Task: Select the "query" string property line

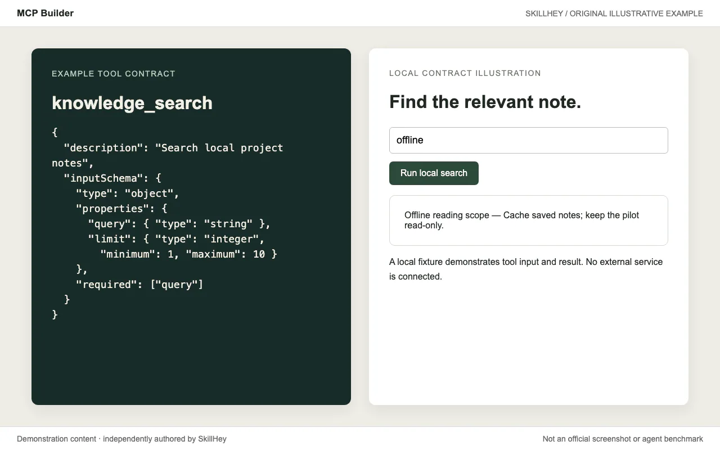Action: pyautogui.click(x=179, y=224)
